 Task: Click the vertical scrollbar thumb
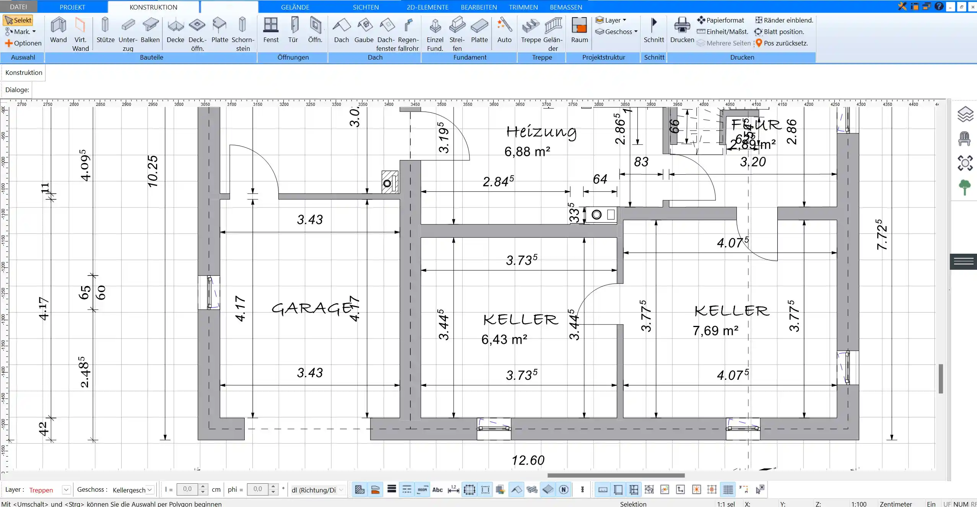point(941,379)
